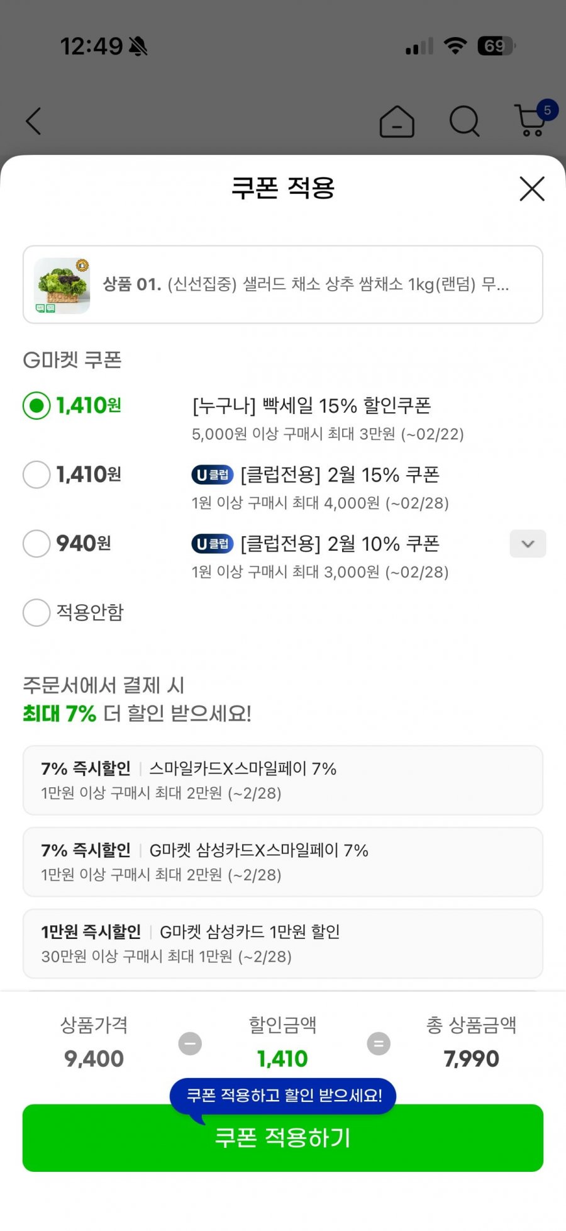Screen dimensions: 566x1231
Task: Open the salad vegetable product thumbnail
Action: (62, 285)
